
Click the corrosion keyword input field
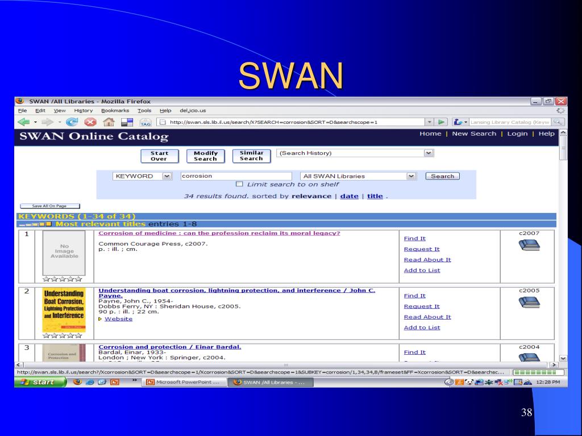tap(236, 176)
